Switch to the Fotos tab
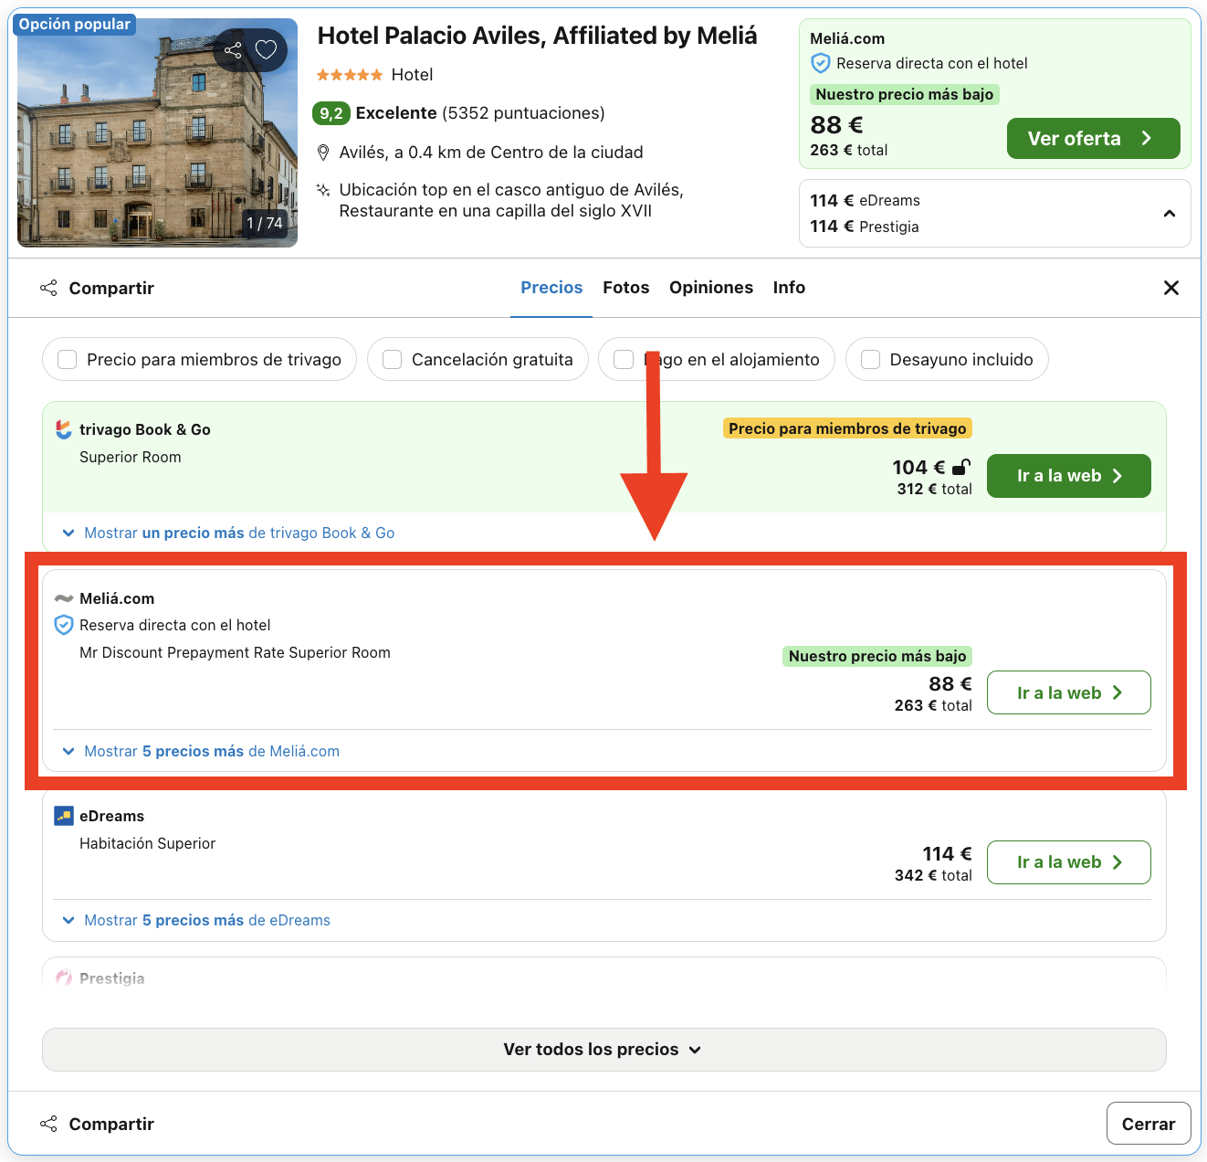1207x1162 pixels. pos(625,287)
